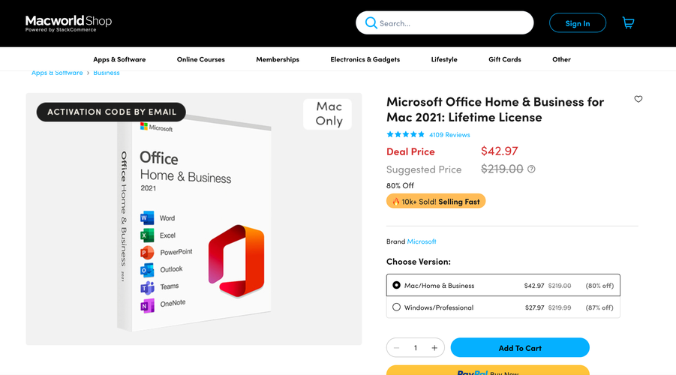
Task: Select the Mac/Home & Business version
Action: pyautogui.click(x=503, y=285)
